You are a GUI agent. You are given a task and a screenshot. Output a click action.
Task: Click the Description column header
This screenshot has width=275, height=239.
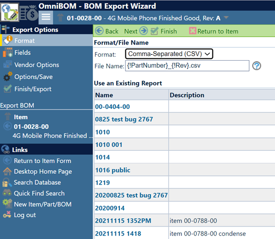pyautogui.click(x=222, y=95)
